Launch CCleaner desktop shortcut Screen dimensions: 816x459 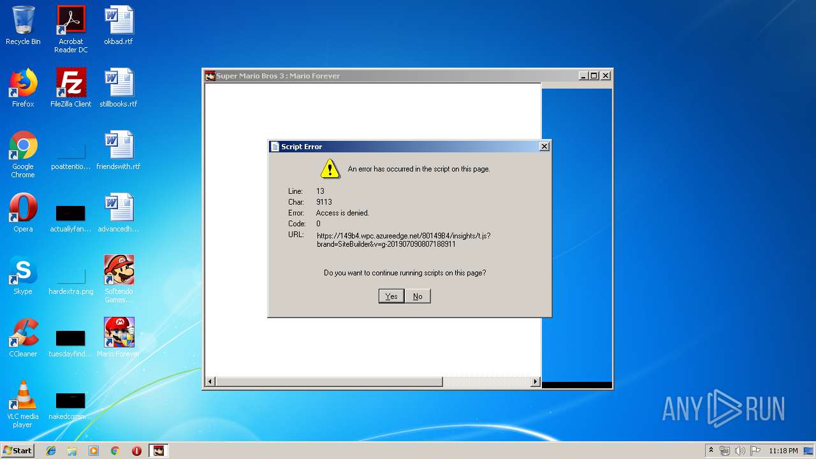coord(23,338)
